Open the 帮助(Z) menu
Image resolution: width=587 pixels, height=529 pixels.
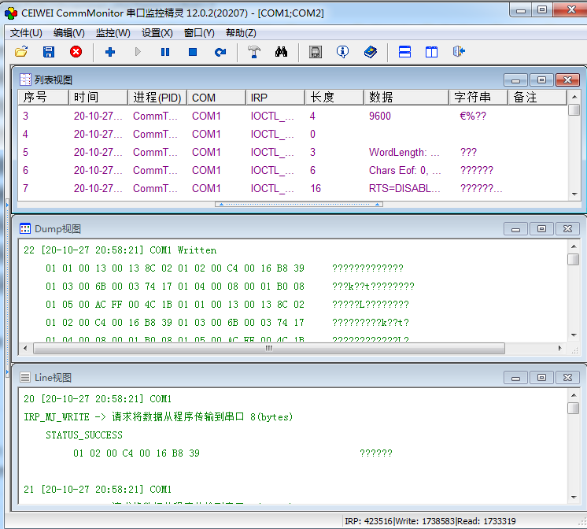(x=241, y=33)
